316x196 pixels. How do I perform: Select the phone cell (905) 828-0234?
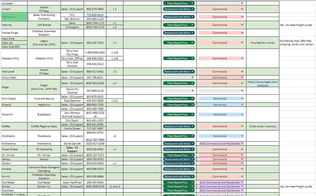point(95,186)
